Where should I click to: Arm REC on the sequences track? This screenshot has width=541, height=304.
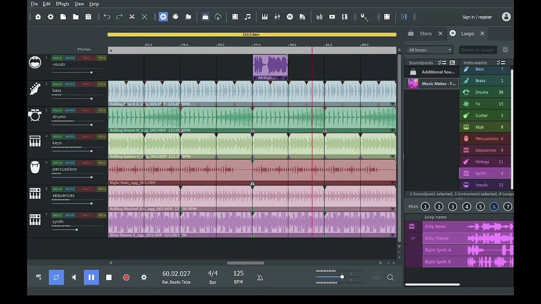[x=86, y=189]
